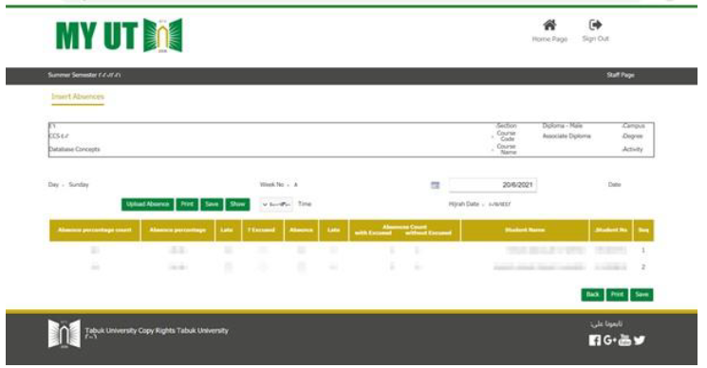Image resolution: width=707 pixels, height=368 pixels.
Task: Open the Google+ icon in footer
Action: click(x=609, y=340)
